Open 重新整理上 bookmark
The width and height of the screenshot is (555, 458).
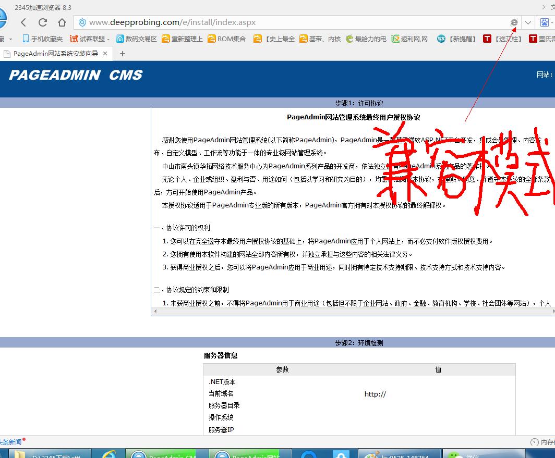[x=182, y=39]
